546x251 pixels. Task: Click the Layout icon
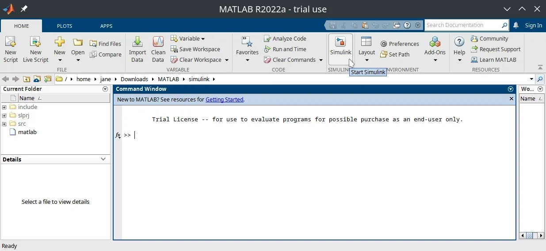coord(367,42)
